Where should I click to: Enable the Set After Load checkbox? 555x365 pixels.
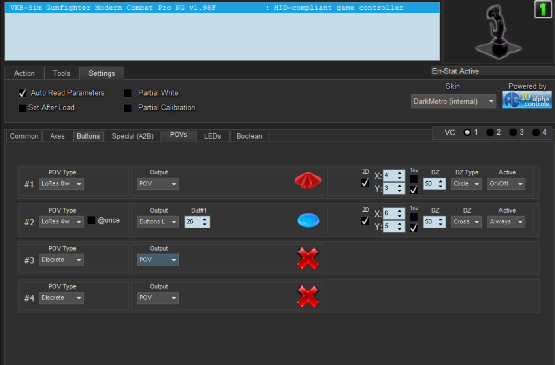pos(22,108)
